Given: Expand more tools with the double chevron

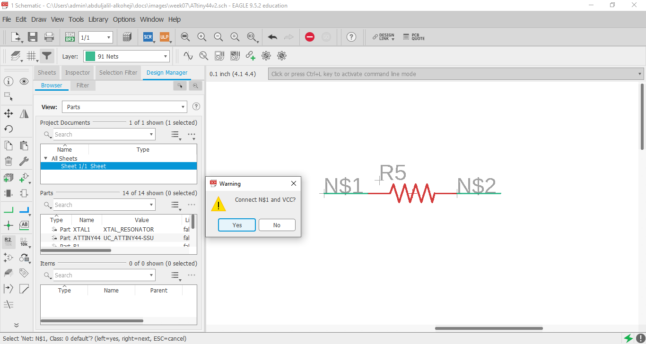Looking at the screenshot, I should (x=16, y=325).
